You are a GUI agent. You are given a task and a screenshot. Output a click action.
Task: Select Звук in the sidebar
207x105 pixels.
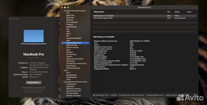(68, 50)
